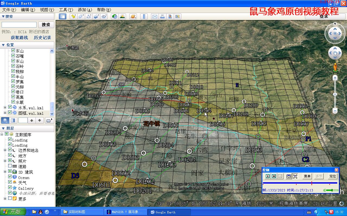Click the 获取路线 link
The height and width of the screenshot is (216, 347).
pyautogui.click(x=19, y=38)
